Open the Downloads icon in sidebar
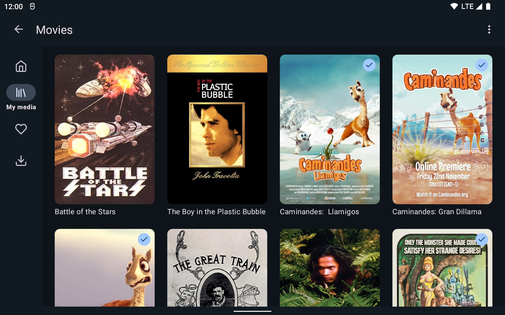The image size is (505, 315). (21, 161)
